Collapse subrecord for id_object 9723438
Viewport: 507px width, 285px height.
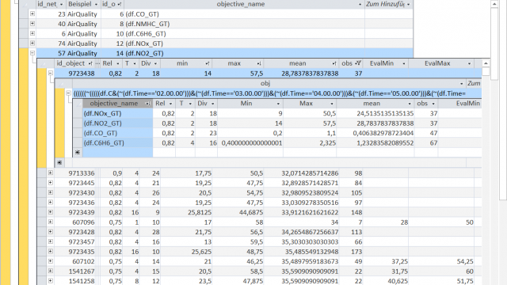(51, 73)
